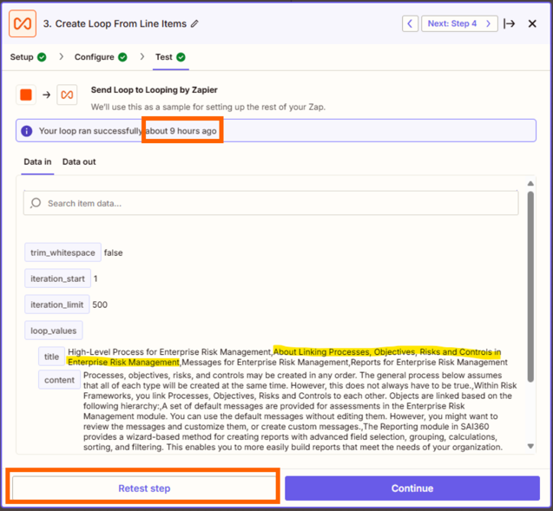The width and height of the screenshot is (553, 511).
Task: Select the title sub-field label
Action: point(51,357)
